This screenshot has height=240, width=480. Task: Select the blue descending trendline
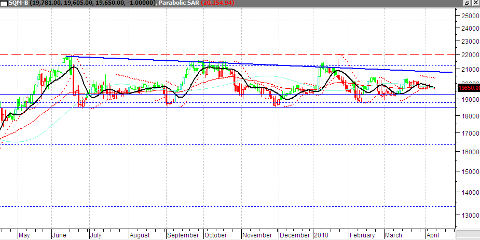tap(259, 62)
